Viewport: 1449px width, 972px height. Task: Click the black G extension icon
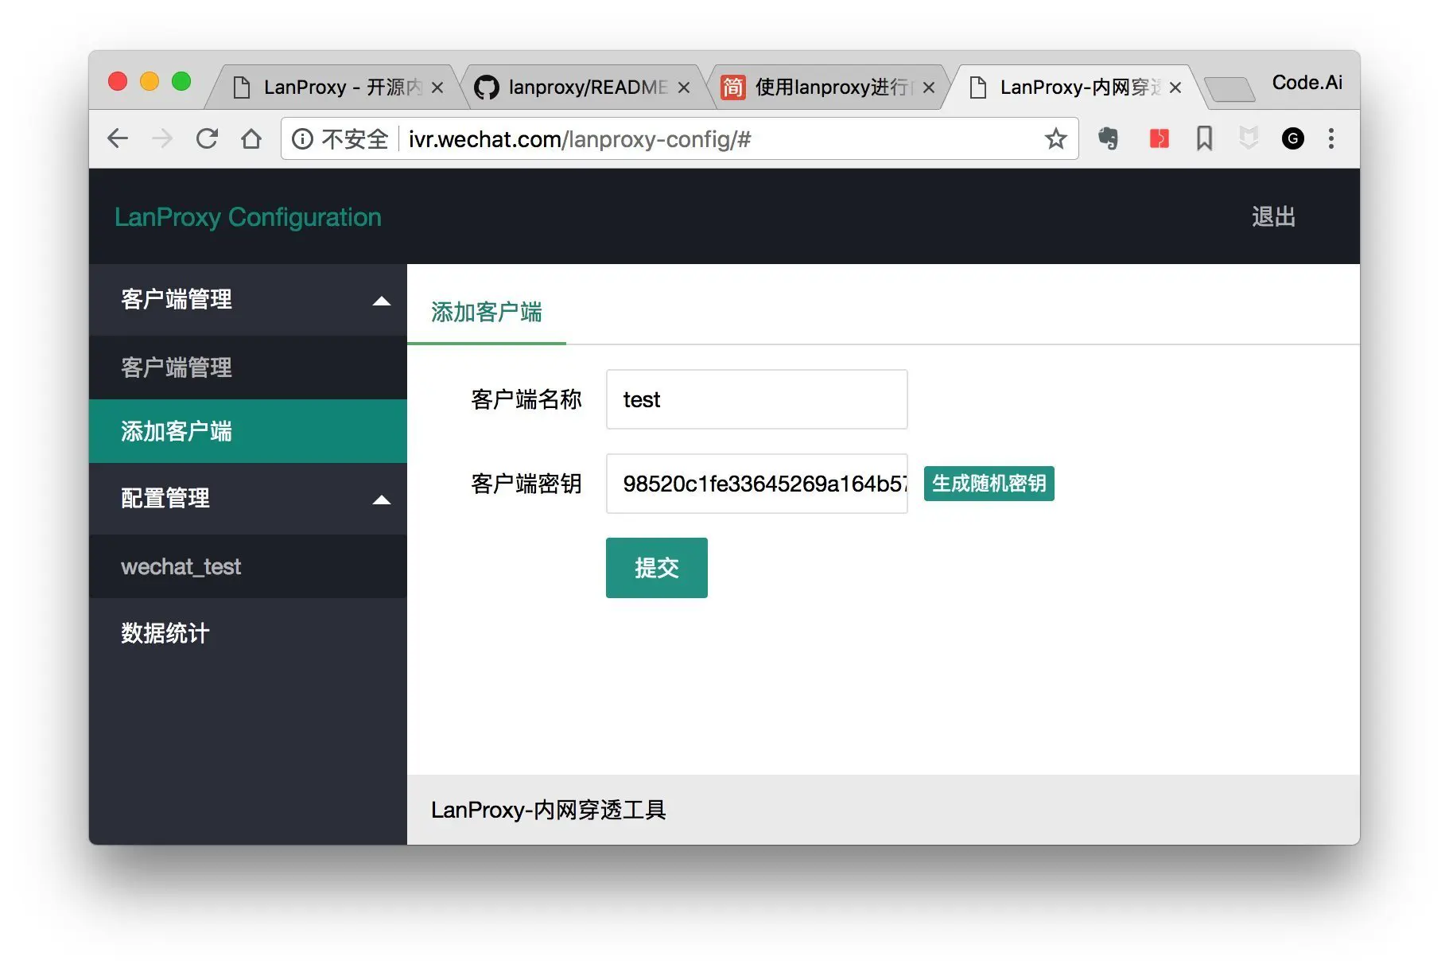pos(1292,139)
